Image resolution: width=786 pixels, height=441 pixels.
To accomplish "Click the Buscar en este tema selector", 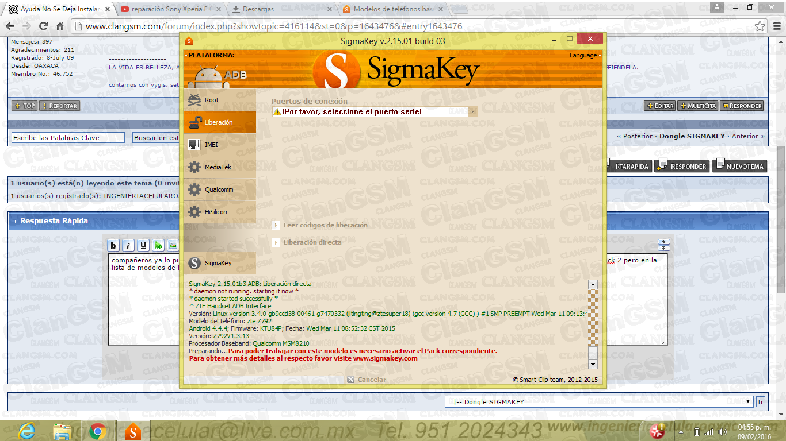I will 156,138.
